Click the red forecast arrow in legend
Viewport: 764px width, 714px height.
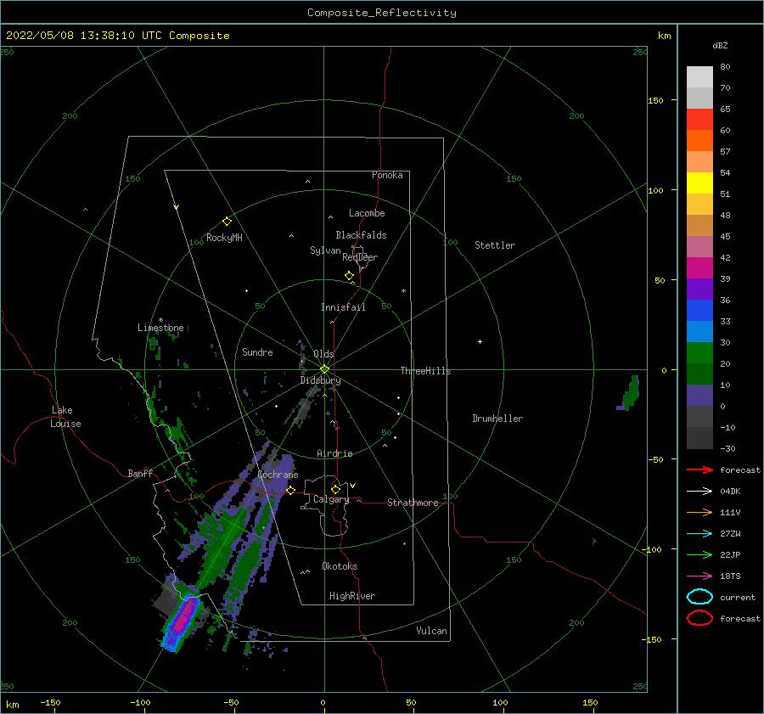pyautogui.click(x=699, y=469)
